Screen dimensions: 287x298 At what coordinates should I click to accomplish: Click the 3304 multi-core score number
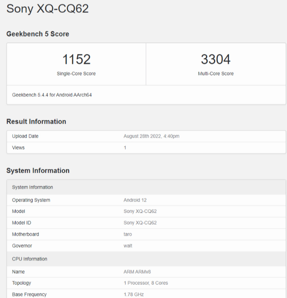tap(216, 59)
